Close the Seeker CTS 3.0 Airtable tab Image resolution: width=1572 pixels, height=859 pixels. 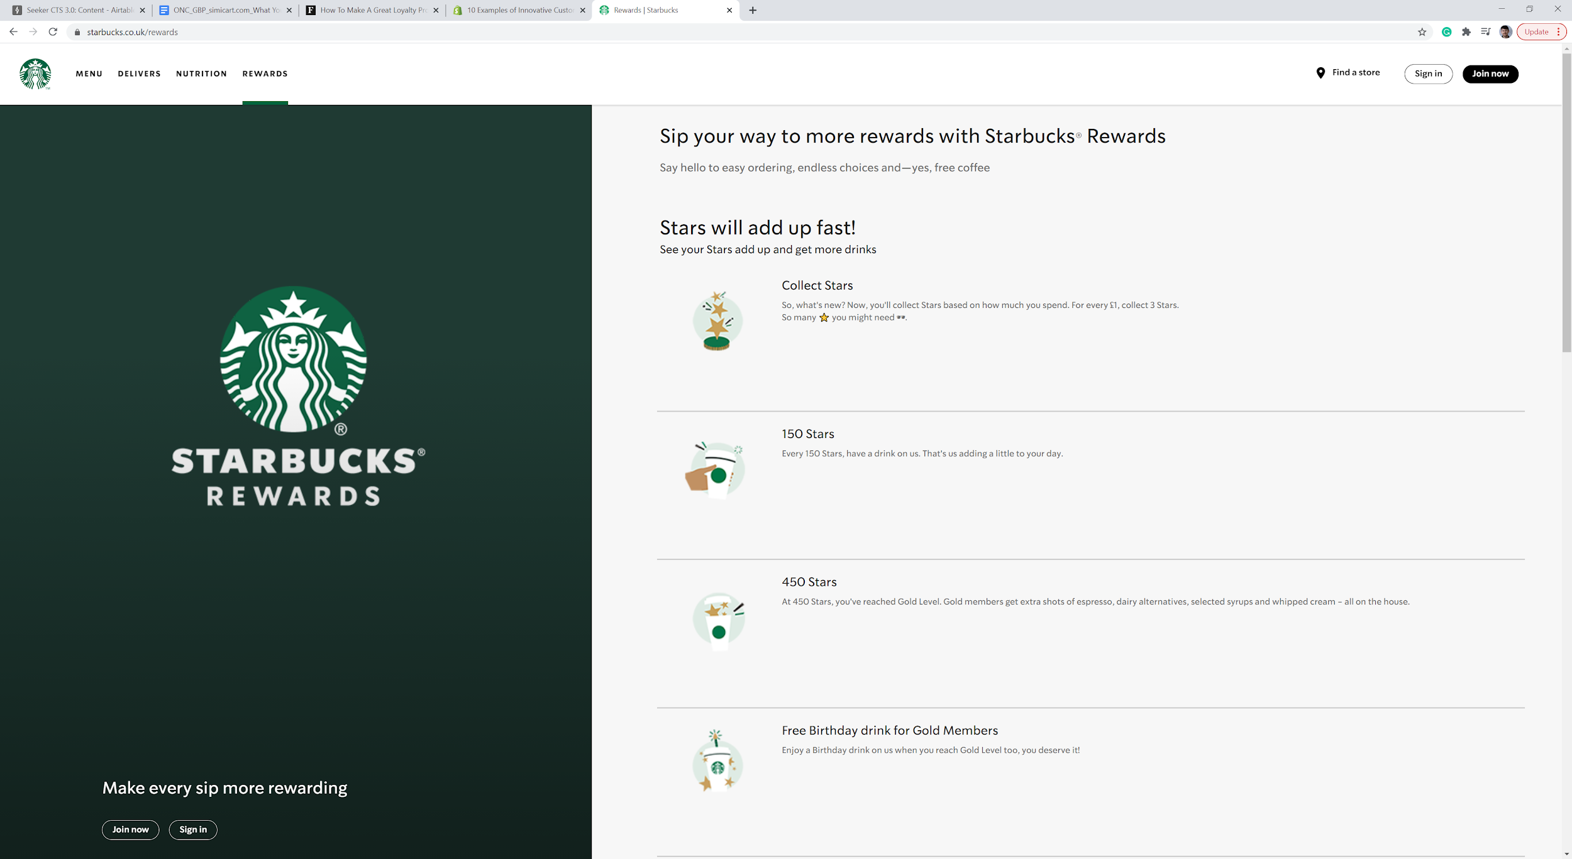[x=142, y=10]
